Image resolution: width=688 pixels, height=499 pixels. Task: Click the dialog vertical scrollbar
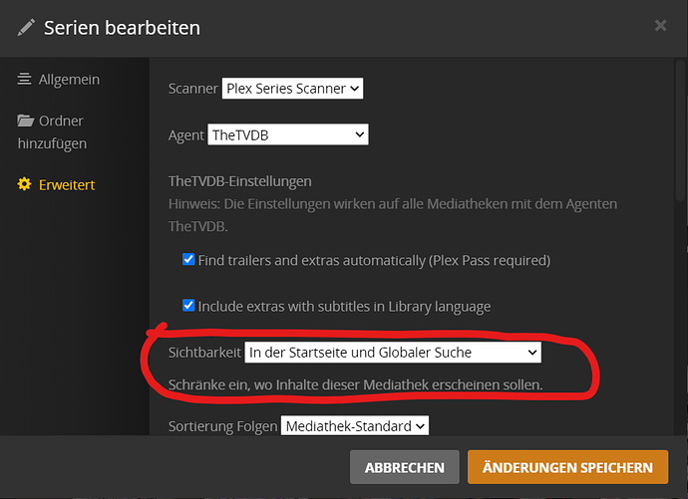click(x=680, y=131)
